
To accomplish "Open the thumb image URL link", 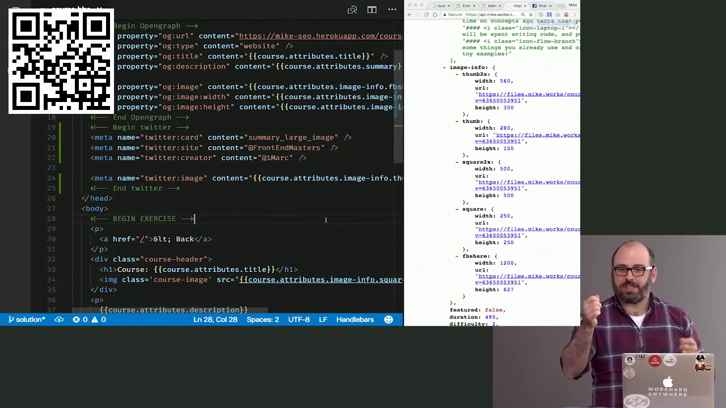I will [x=537, y=135].
